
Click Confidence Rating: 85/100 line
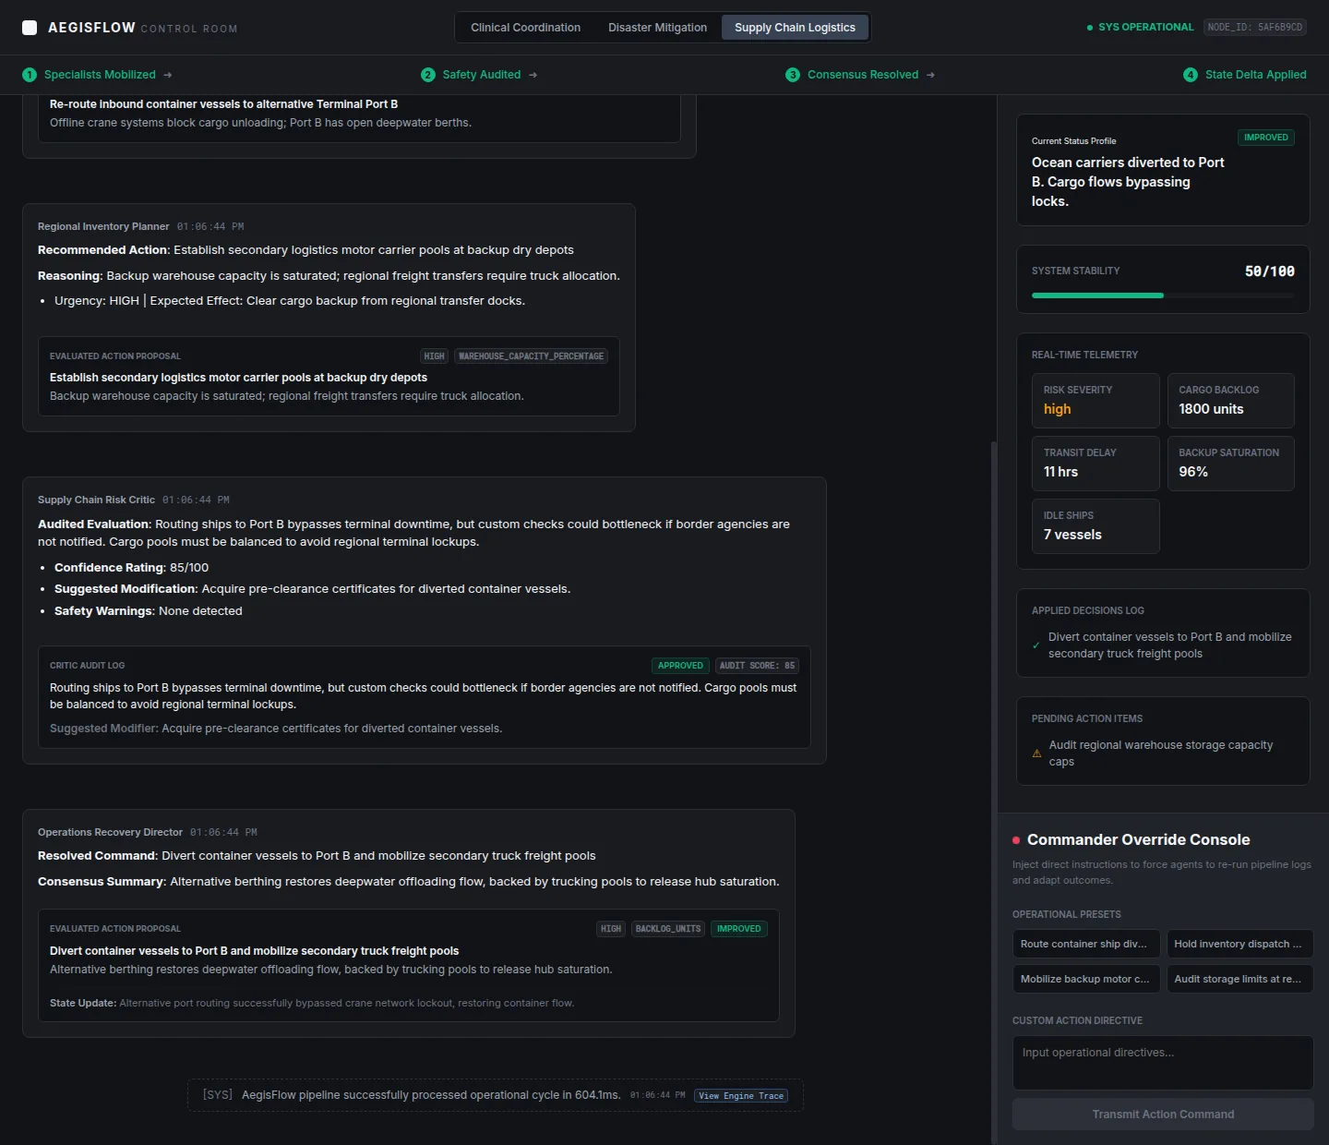(131, 568)
